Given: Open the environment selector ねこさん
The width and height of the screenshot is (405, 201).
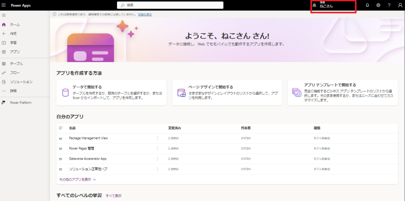Looking at the screenshot, I should coord(333,6).
